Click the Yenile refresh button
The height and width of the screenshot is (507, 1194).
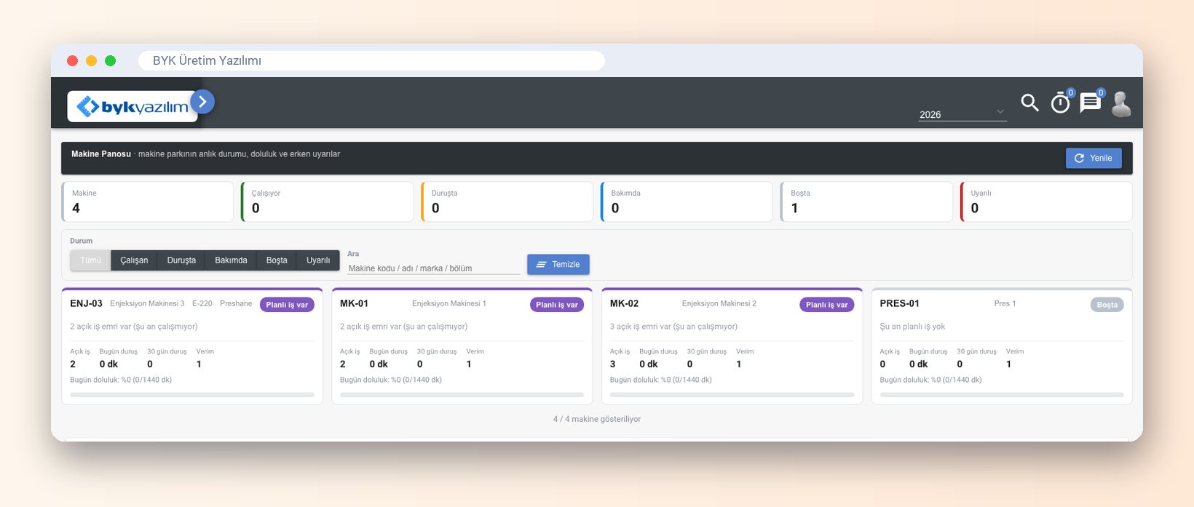coord(1094,158)
